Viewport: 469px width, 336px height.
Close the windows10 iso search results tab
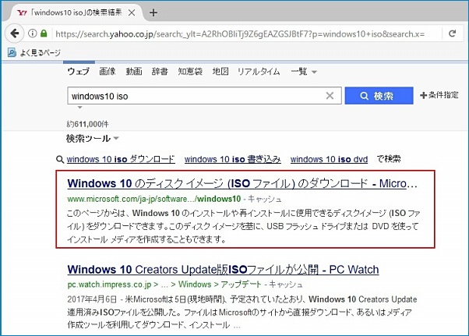[x=132, y=13]
